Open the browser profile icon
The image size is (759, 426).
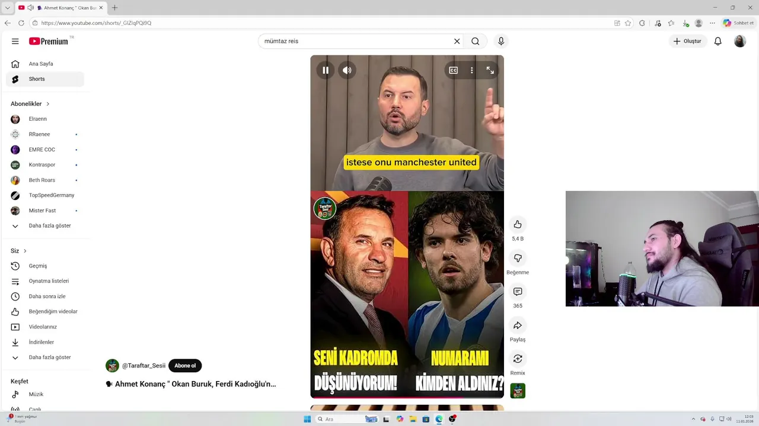click(699, 23)
